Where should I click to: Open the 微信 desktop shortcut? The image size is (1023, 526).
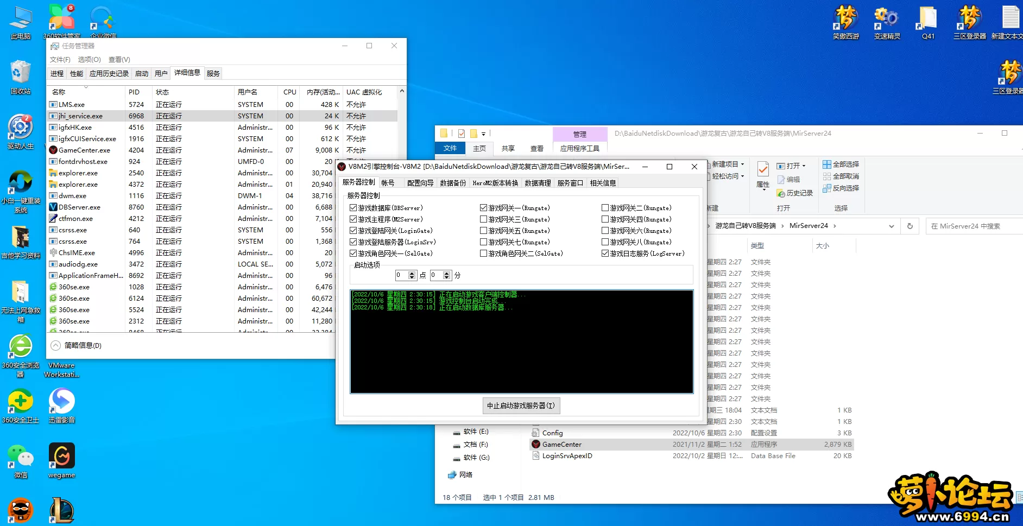coord(21,461)
